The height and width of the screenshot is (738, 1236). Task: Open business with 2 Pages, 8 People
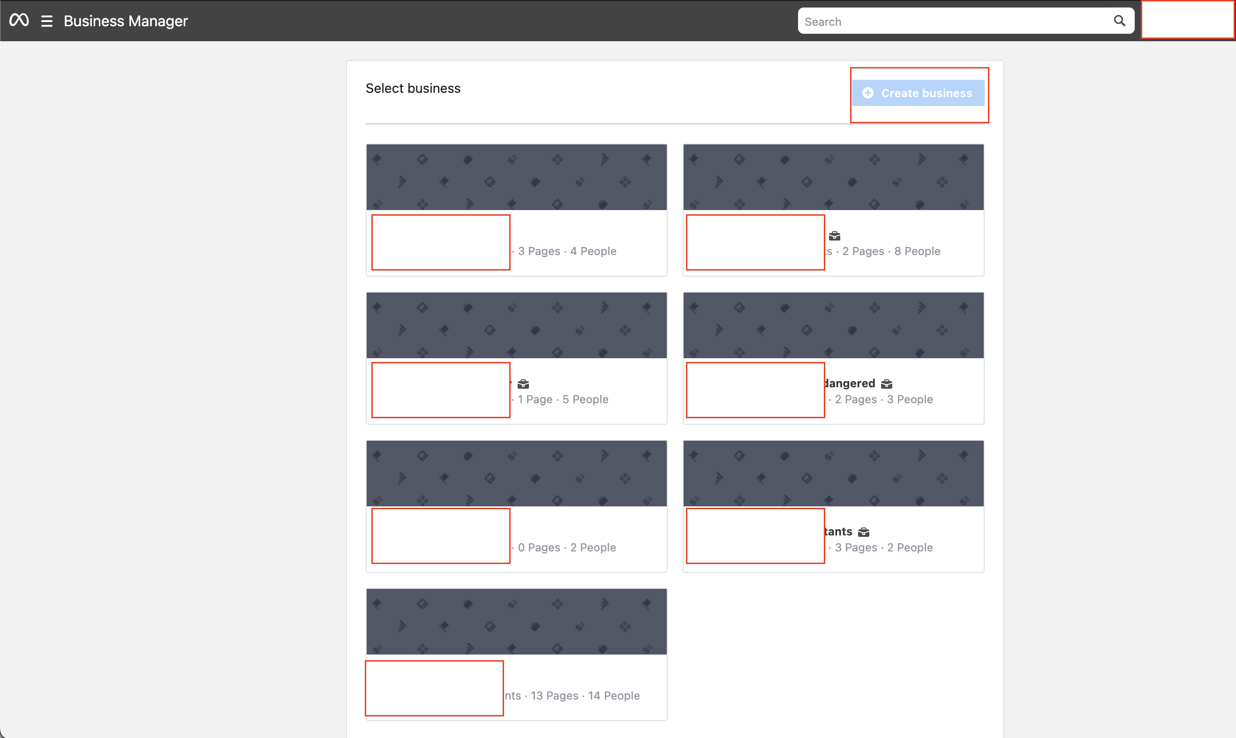click(891, 251)
